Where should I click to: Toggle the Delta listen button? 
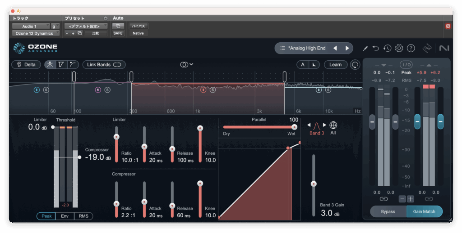tap(26, 65)
